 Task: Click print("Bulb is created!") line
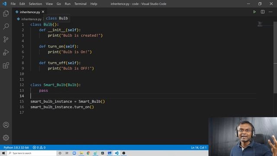coord(75,36)
